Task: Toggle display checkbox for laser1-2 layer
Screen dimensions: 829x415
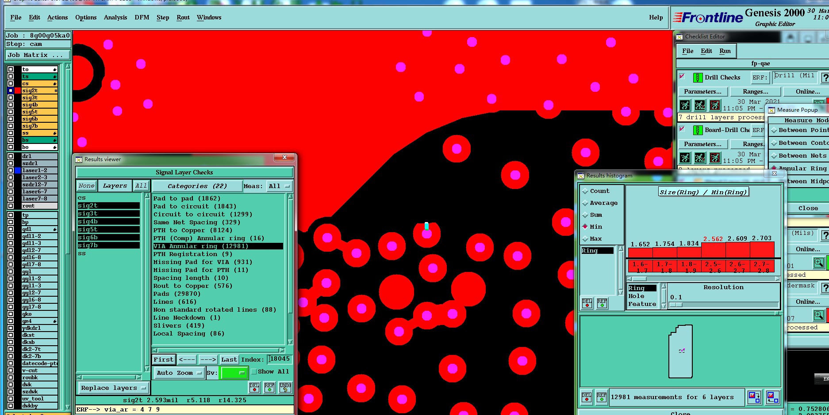Action: click(11, 170)
